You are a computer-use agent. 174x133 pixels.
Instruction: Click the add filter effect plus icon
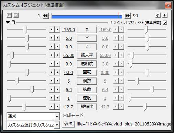[165, 15]
